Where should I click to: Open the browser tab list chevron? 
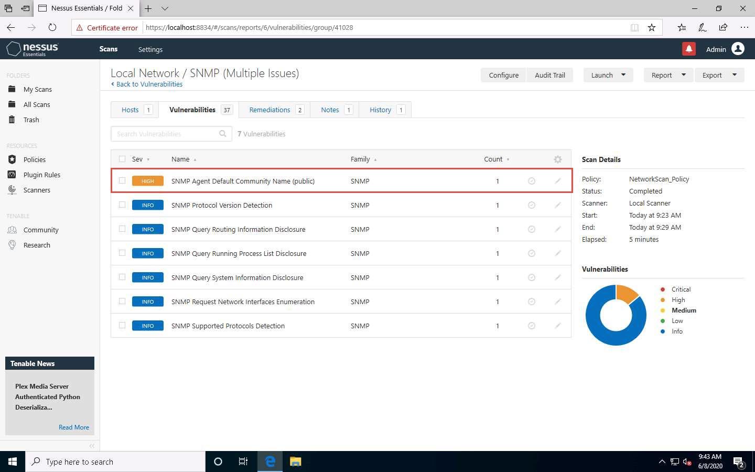(x=165, y=8)
